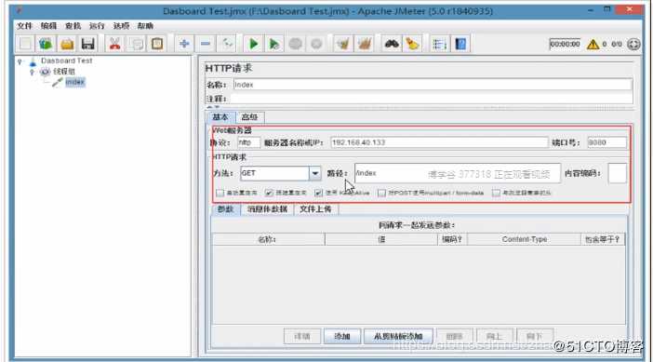This screenshot has width=653, height=362.
Task: Click the 注释 comment field
Action: click(431, 99)
